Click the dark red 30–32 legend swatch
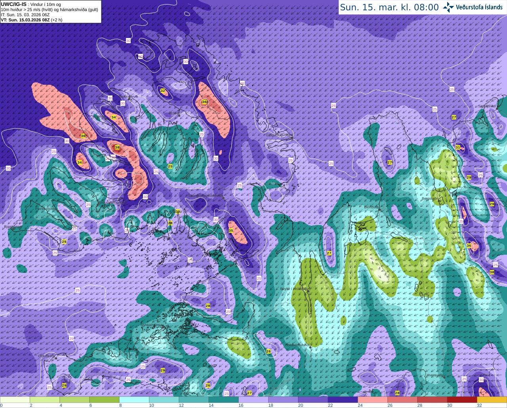The image size is (507, 408). tap(462, 400)
